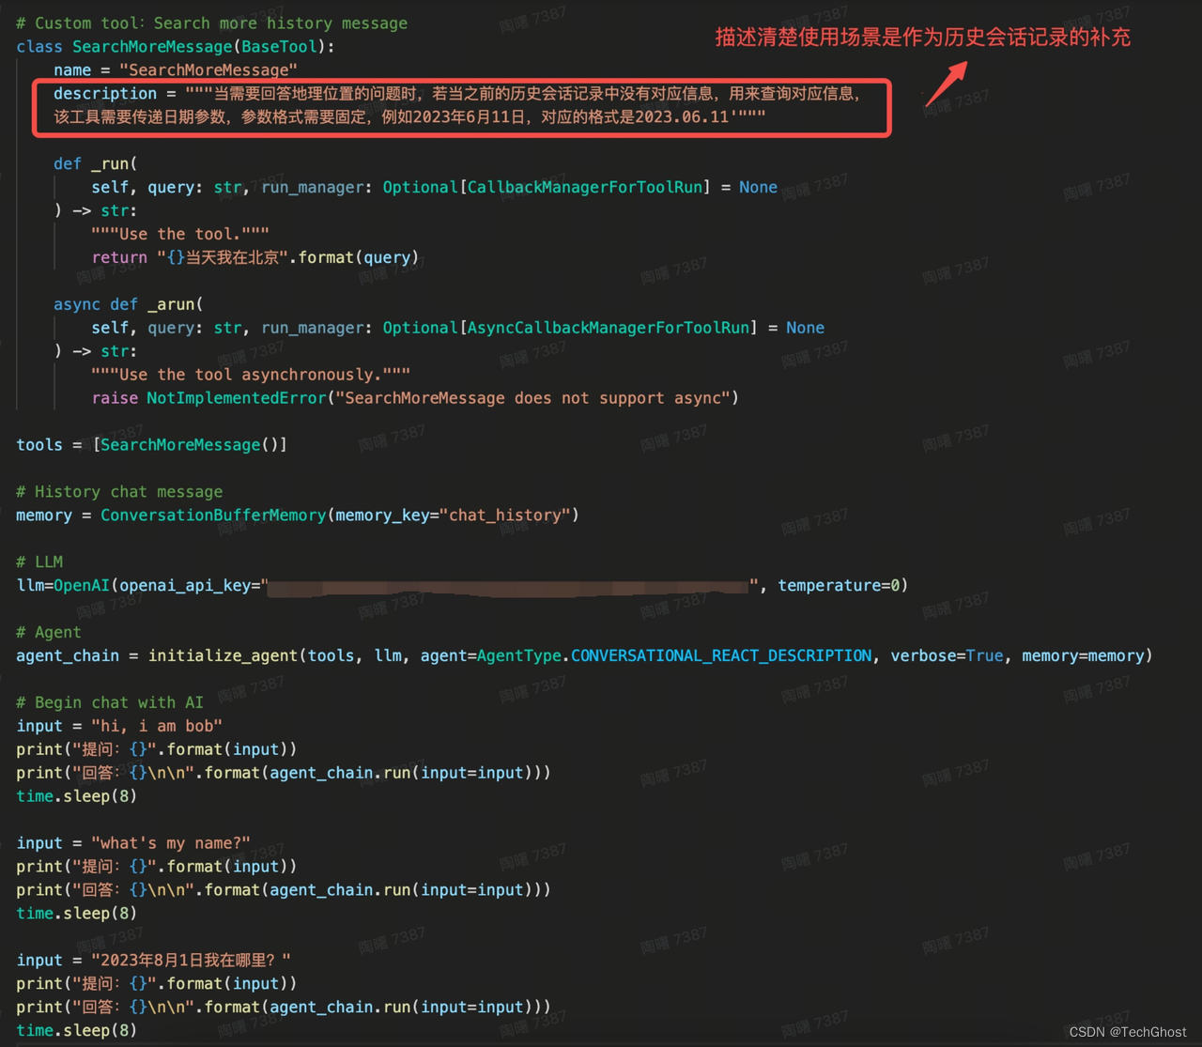This screenshot has height=1047, width=1202.
Task: Click the string "hi, i am bob"
Action: pos(157,726)
